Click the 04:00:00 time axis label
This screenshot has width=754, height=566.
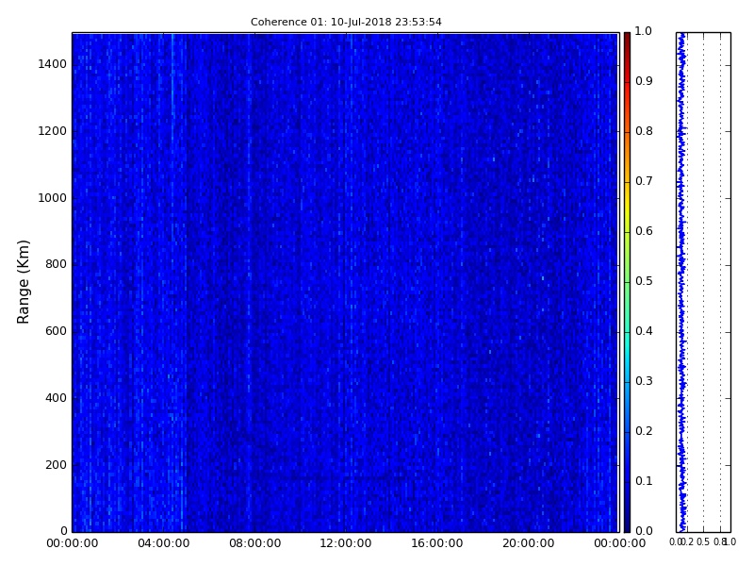click(163, 543)
